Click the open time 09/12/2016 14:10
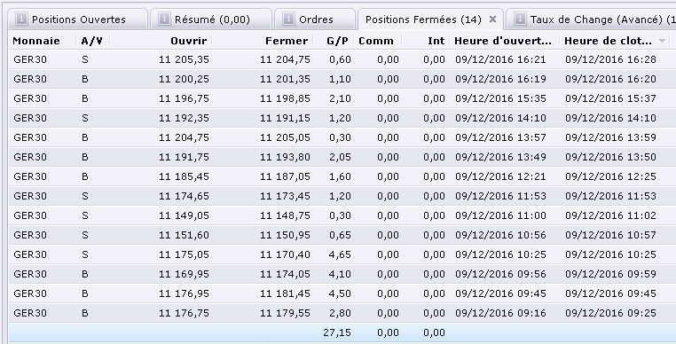Image resolution: width=676 pixels, height=344 pixels. coord(500,118)
